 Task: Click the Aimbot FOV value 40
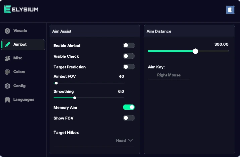click(121, 76)
